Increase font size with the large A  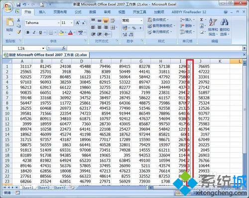click(78, 23)
